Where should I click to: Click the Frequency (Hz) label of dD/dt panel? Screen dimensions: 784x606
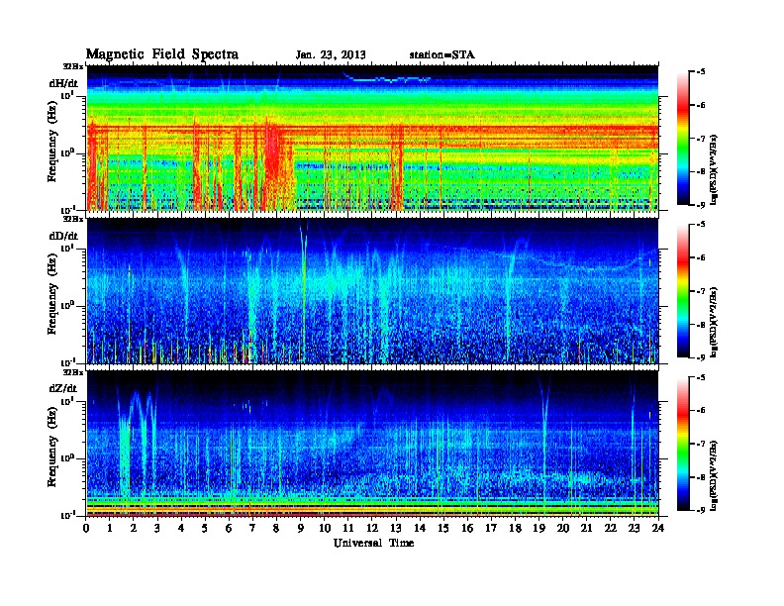click(52, 294)
